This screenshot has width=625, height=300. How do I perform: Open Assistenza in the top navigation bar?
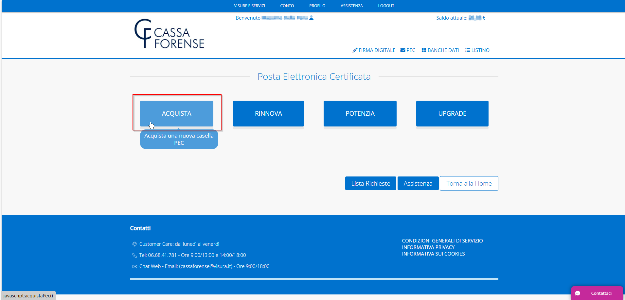pyautogui.click(x=351, y=6)
